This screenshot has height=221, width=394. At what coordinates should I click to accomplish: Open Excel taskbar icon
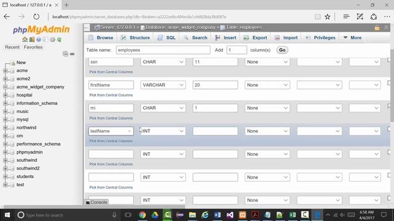[292, 215]
